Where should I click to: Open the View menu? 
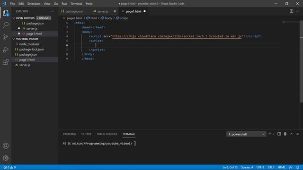click(47, 4)
